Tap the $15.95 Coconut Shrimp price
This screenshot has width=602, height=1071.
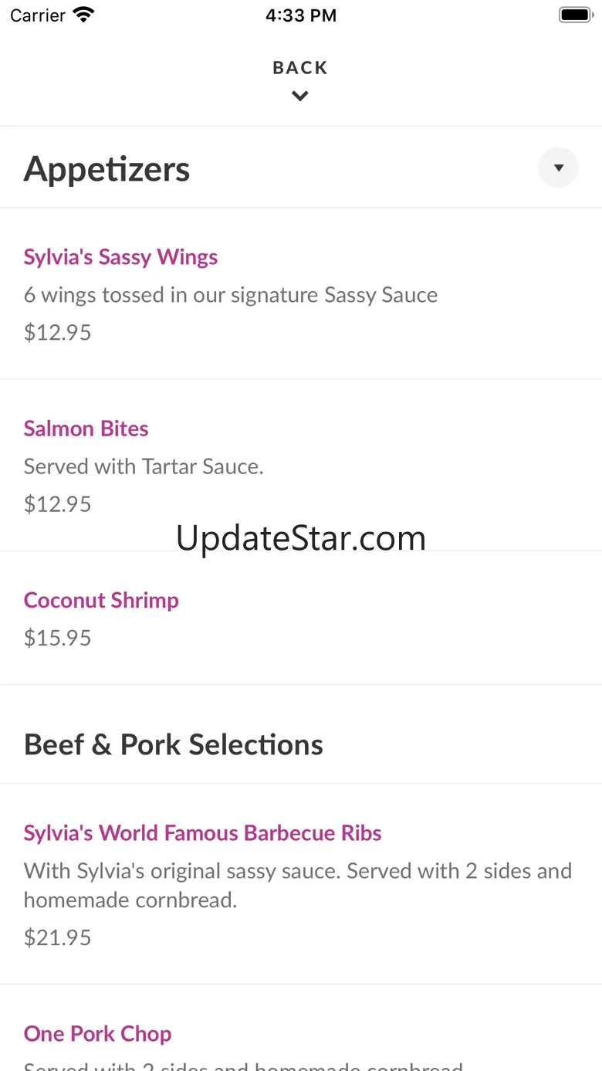[x=58, y=638]
